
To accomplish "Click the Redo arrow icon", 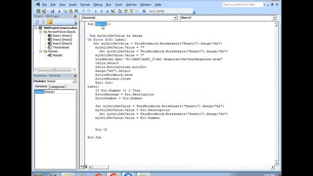I will pyautogui.click(x=89, y=11).
